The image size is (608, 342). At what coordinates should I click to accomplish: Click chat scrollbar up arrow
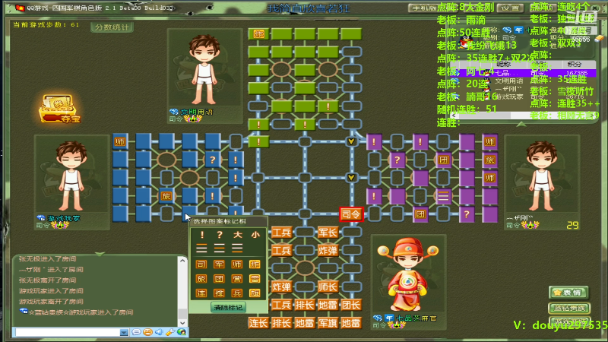(x=182, y=261)
